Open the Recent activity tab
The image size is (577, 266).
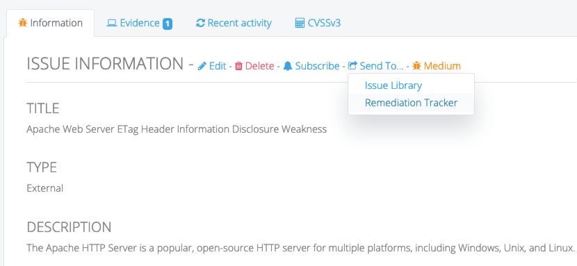click(234, 23)
